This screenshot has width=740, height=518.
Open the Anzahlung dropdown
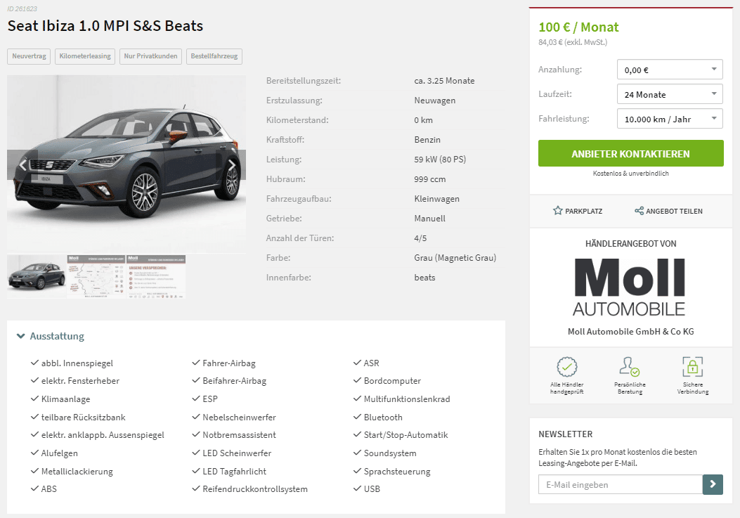point(670,70)
